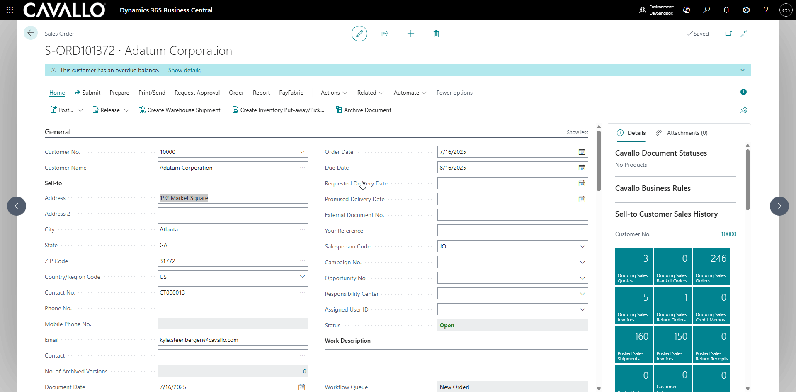Go back using the back arrow
Image resolution: width=796 pixels, height=392 pixels.
point(31,33)
